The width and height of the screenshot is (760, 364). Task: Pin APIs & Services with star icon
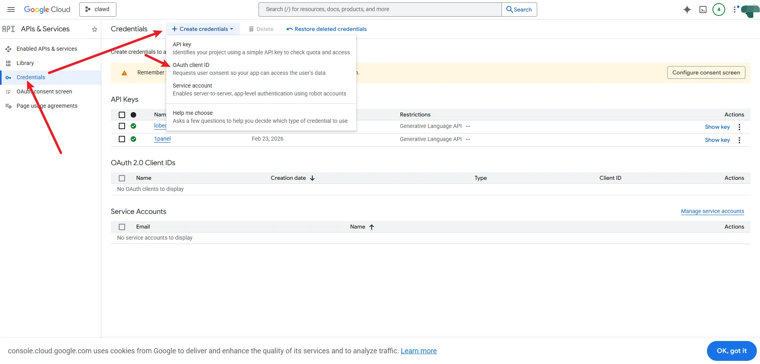[x=95, y=29]
